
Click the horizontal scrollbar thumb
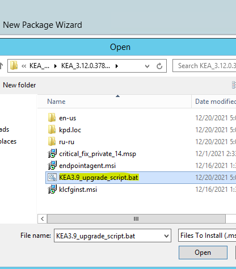point(136,219)
